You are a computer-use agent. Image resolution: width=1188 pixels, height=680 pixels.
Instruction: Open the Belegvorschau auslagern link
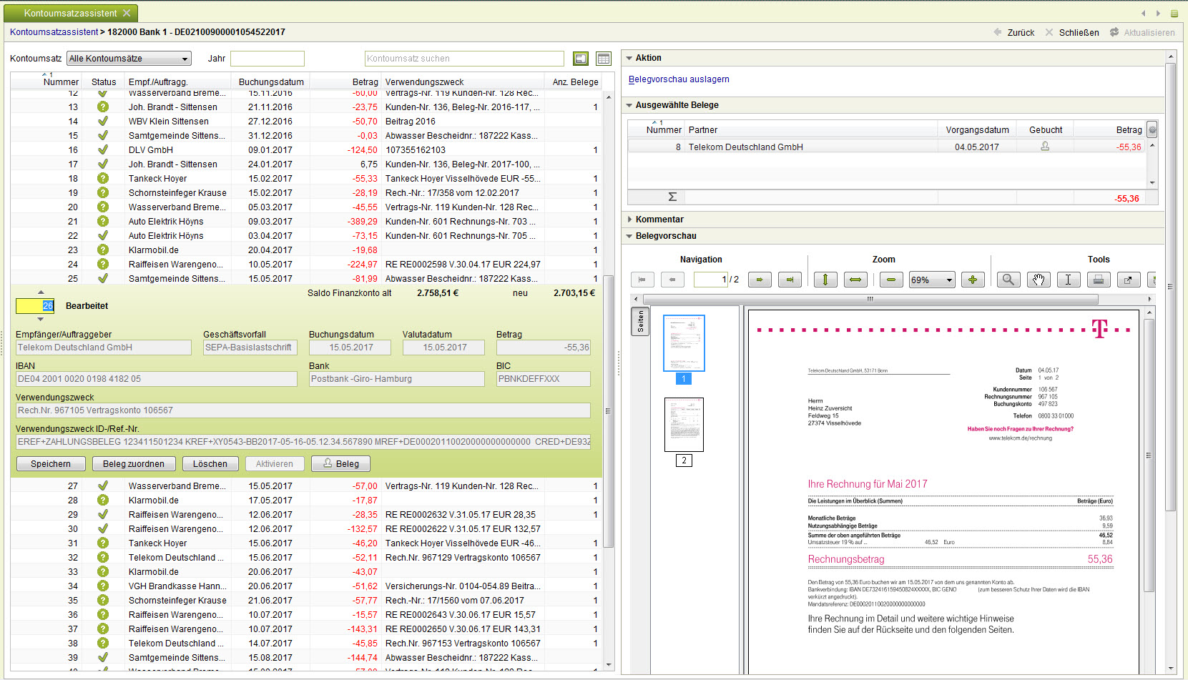click(679, 79)
